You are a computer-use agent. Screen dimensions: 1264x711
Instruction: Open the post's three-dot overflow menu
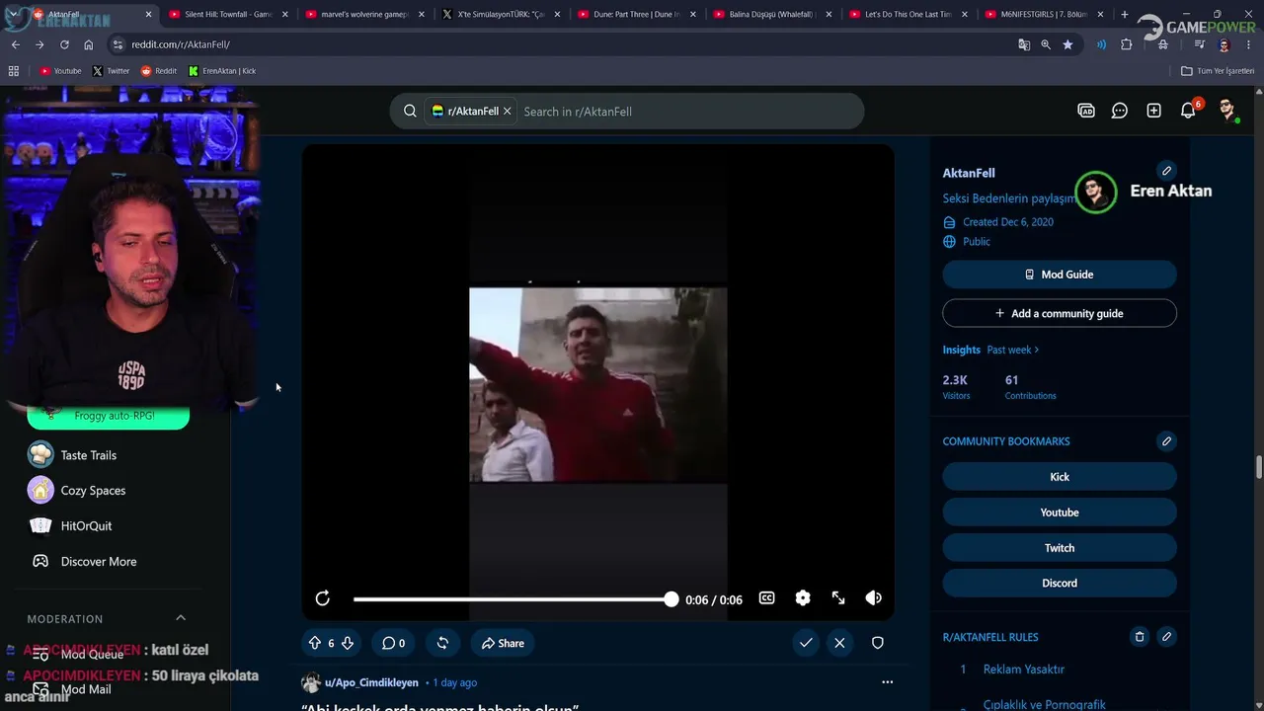(x=887, y=682)
